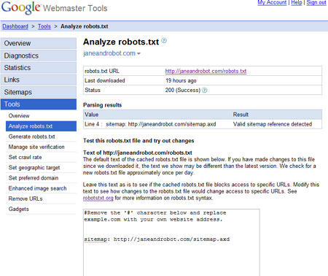Go to Tools breadcrumb link
This screenshot has width=328, height=276.
[x=44, y=26]
